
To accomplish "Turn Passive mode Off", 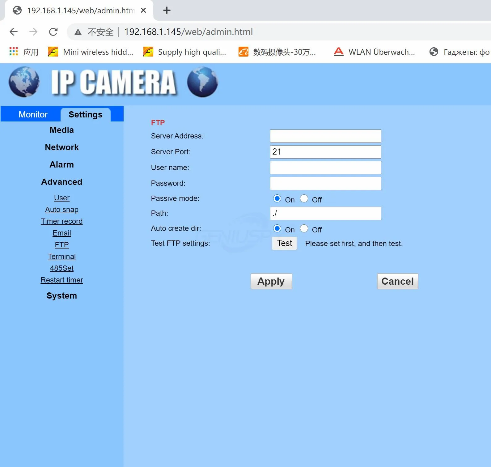I will [304, 198].
